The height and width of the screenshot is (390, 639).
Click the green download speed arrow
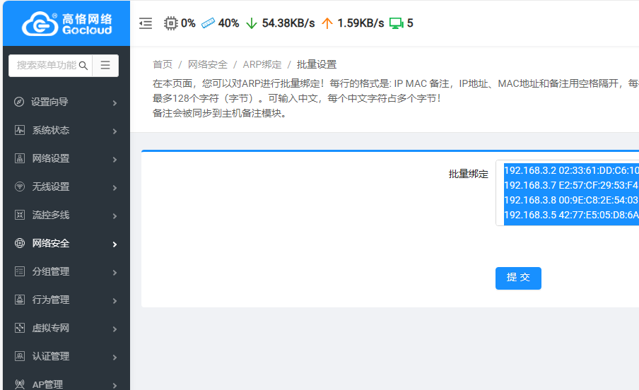tap(252, 23)
